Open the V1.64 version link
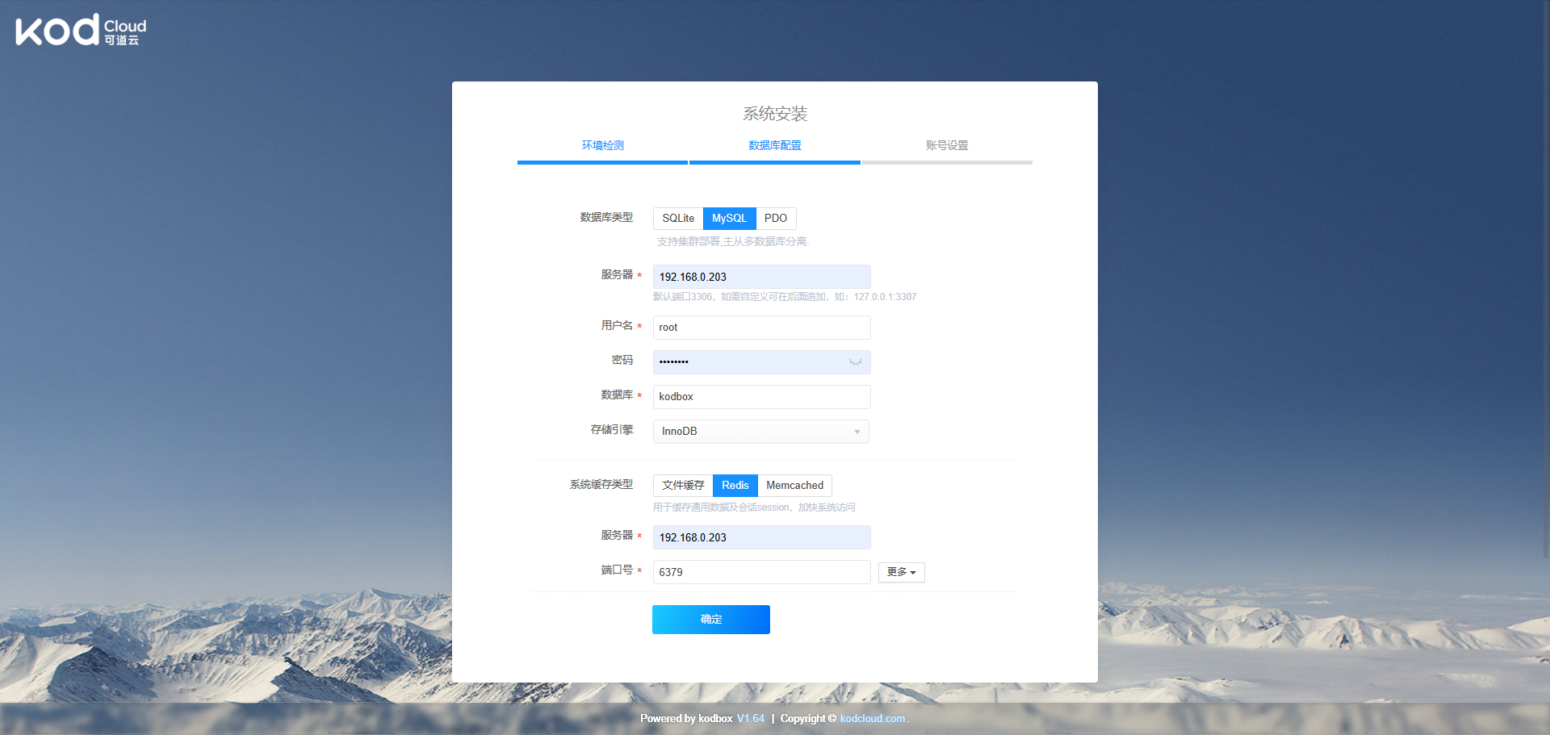This screenshot has height=735, width=1550. 751,719
